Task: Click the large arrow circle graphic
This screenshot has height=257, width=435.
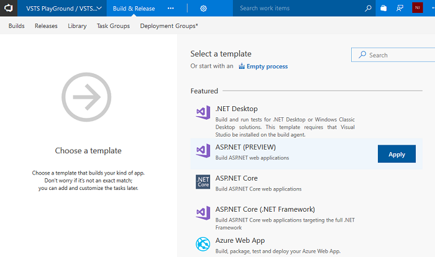Action: click(x=86, y=97)
